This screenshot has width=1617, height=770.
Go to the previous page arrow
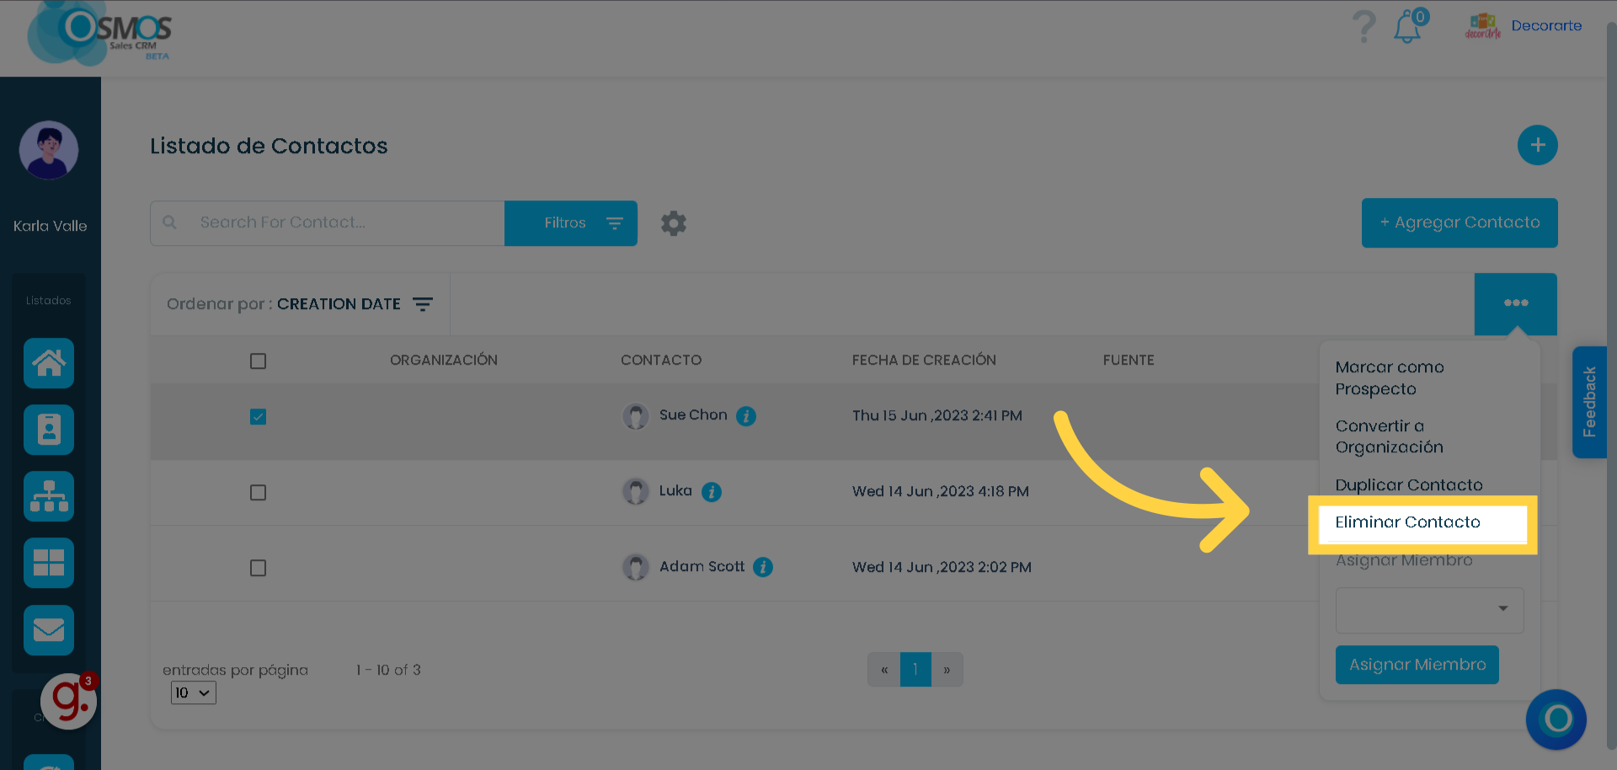(x=884, y=670)
